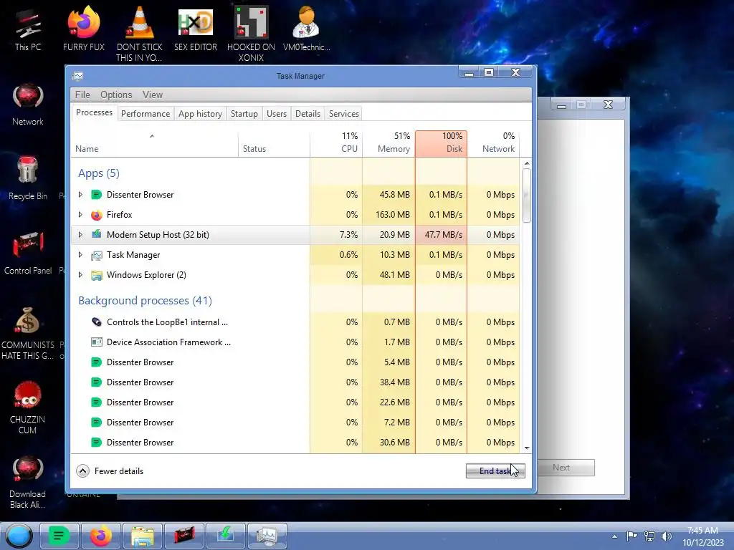Sort processes by CPU column
Viewport: 734px width, 550px height.
coord(336,143)
